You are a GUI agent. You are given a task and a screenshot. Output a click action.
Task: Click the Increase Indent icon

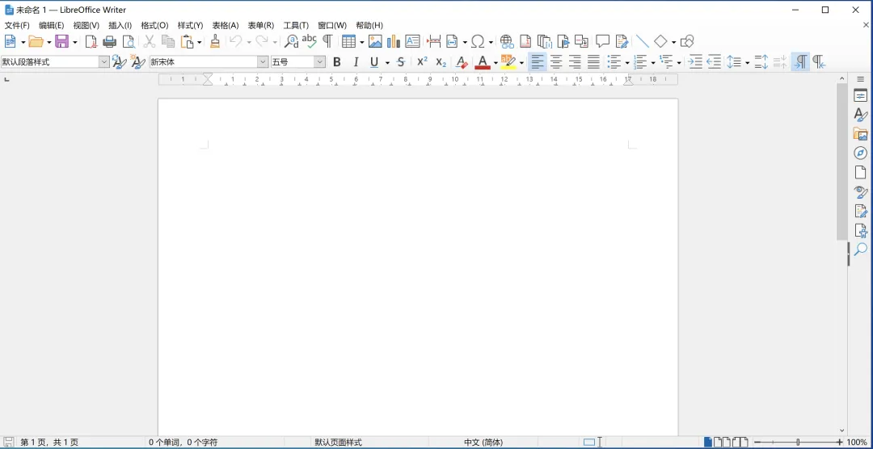pos(695,61)
